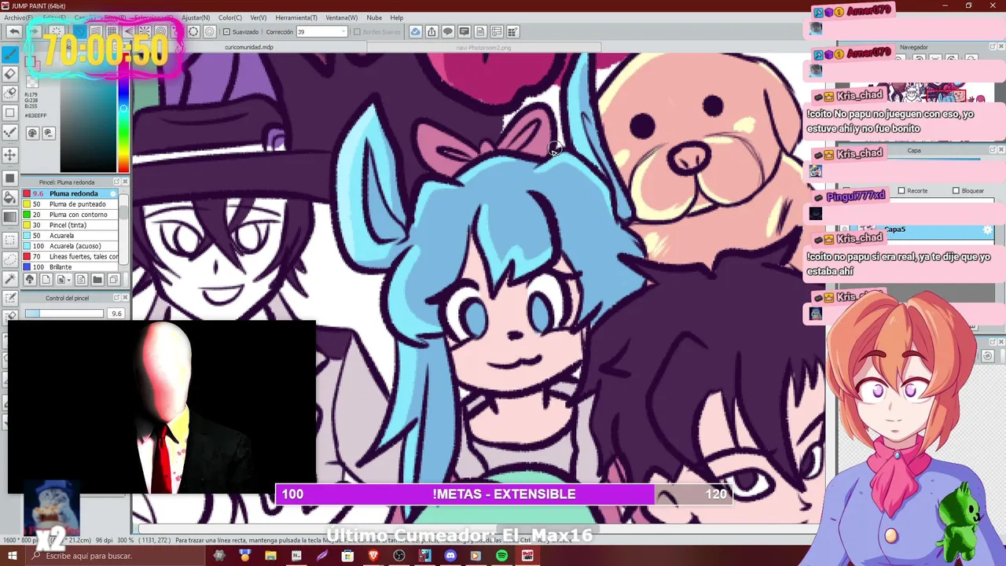Image resolution: width=1006 pixels, height=566 pixels.
Task: Open brush panel add-brush dropdown arrow
Action: pyautogui.click(x=68, y=280)
